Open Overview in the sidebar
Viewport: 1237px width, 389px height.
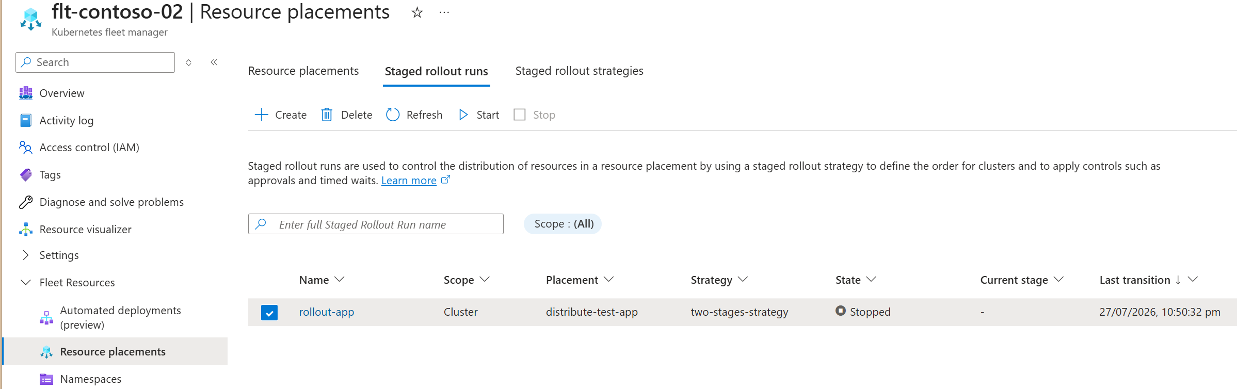62,93
